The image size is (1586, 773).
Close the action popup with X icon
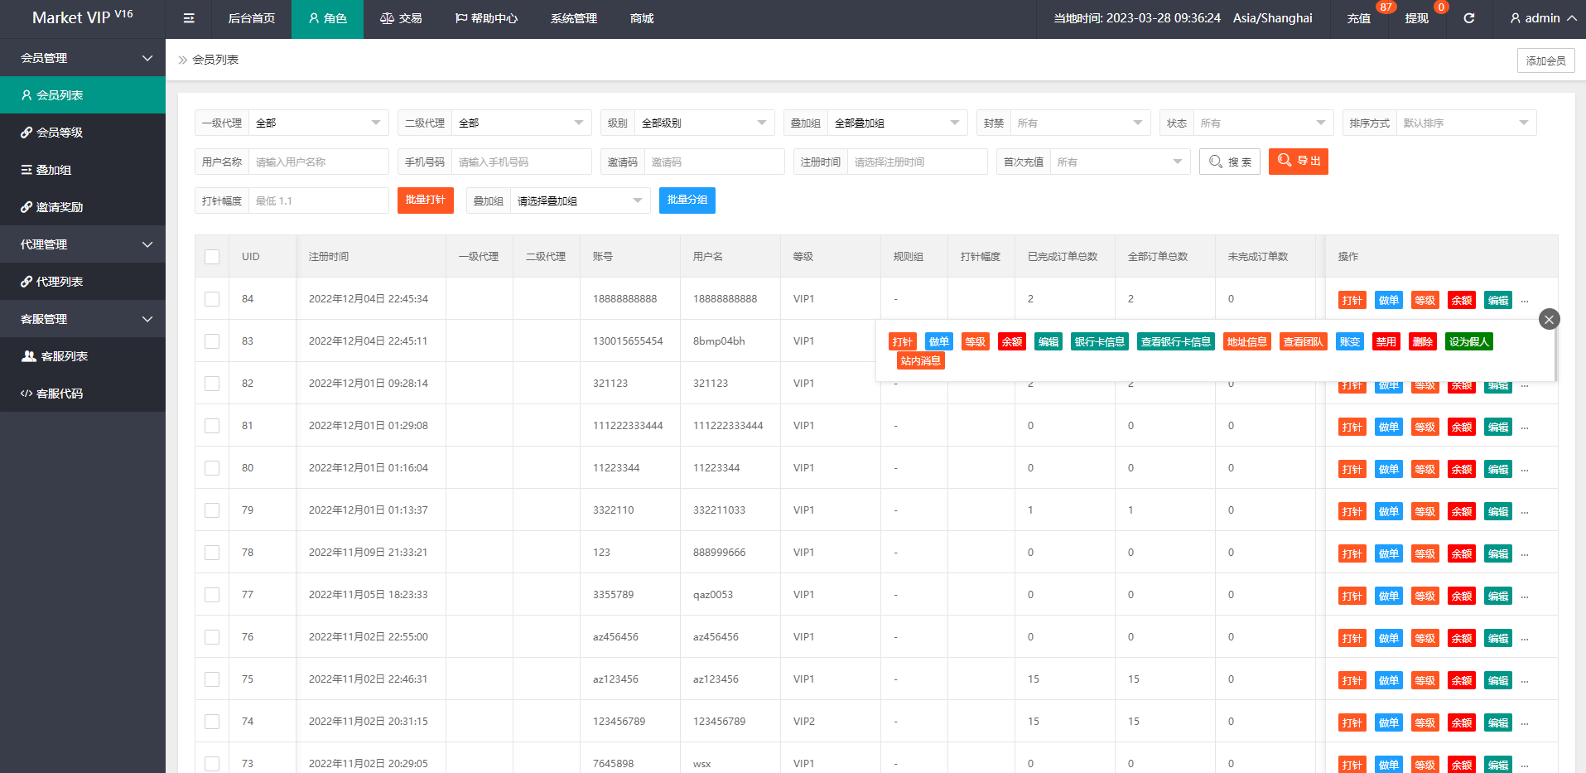pos(1549,319)
